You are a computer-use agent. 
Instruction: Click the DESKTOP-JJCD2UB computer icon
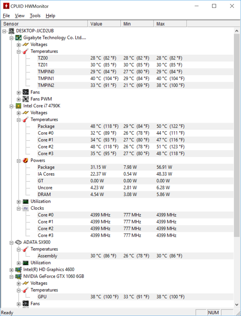[x=12, y=31]
